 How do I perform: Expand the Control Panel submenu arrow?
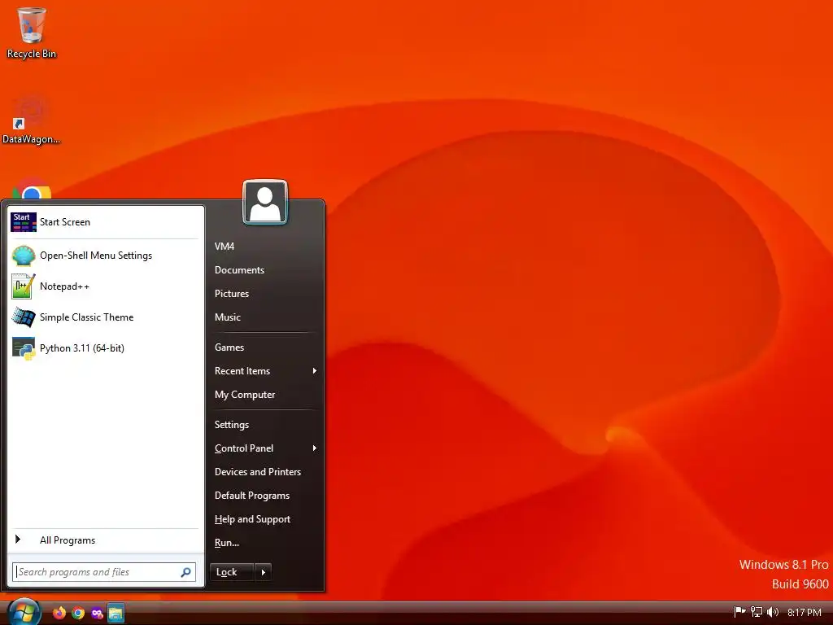click(x=315, y=448)
